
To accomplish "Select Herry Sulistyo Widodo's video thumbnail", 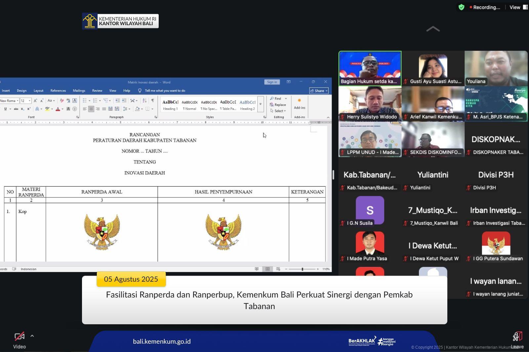I will (x=370, y=104).
